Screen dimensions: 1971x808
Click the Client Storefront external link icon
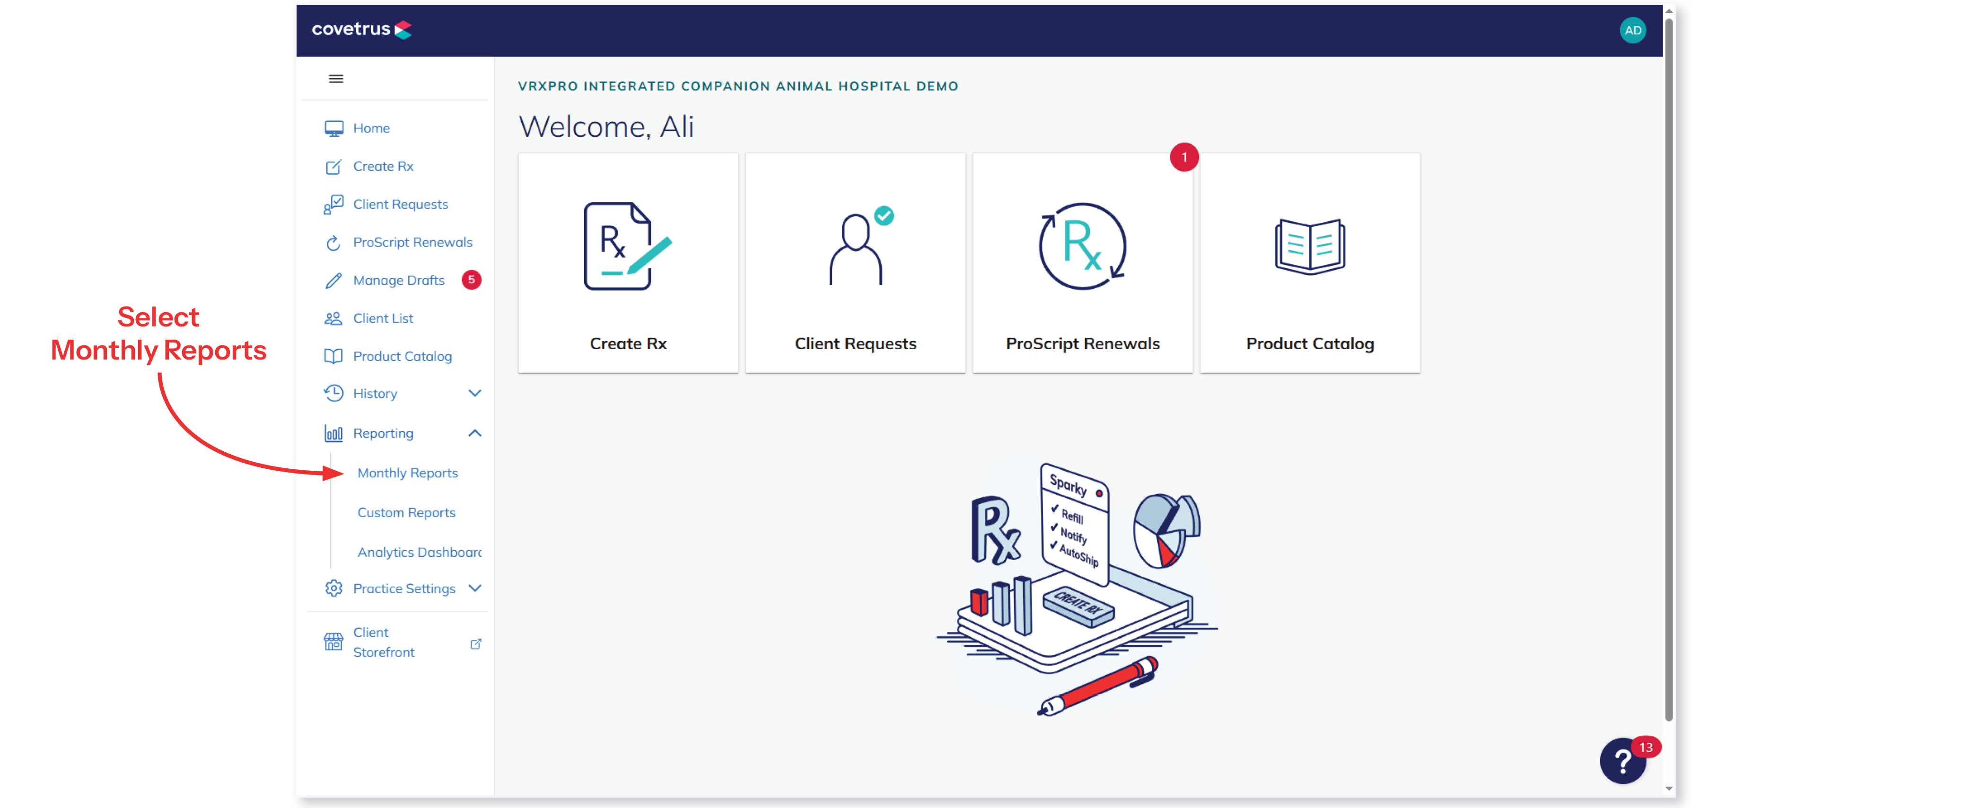[475, 643]
